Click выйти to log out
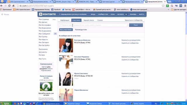 tap(141, 14)
